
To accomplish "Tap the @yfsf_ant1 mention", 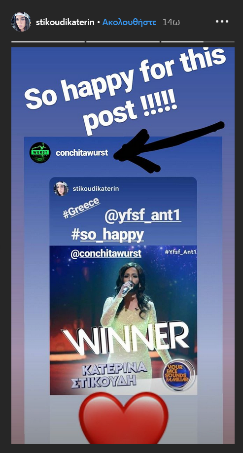I will (x=143, y=217).
